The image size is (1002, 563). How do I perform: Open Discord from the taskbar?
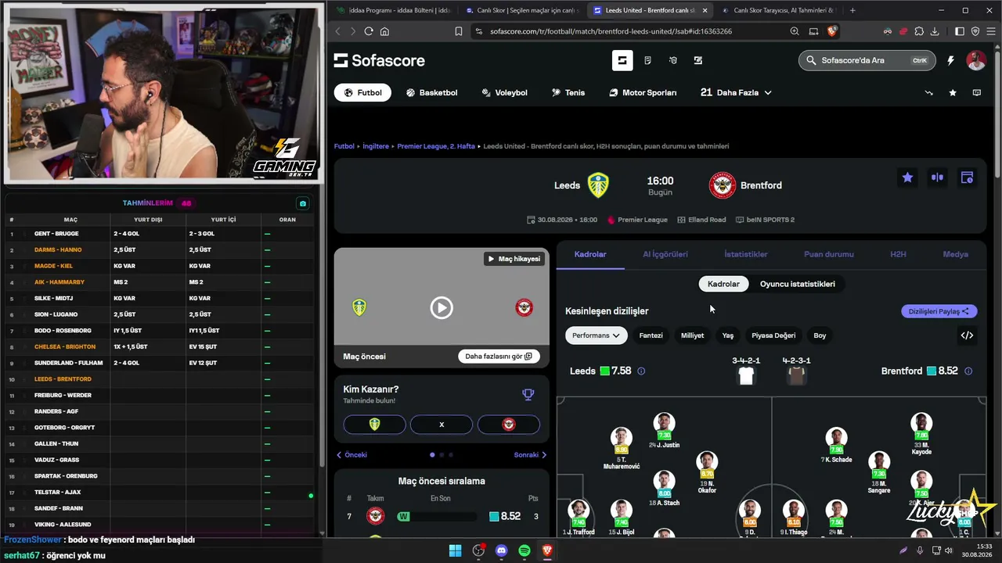502,550
